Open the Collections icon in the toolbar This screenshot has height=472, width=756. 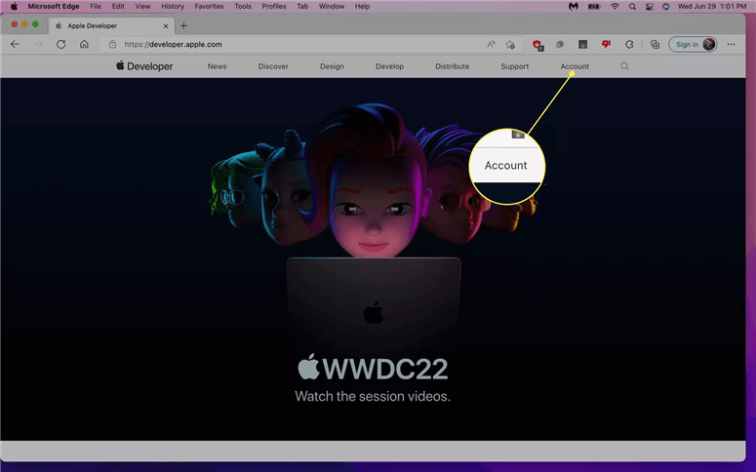[655, 44]
